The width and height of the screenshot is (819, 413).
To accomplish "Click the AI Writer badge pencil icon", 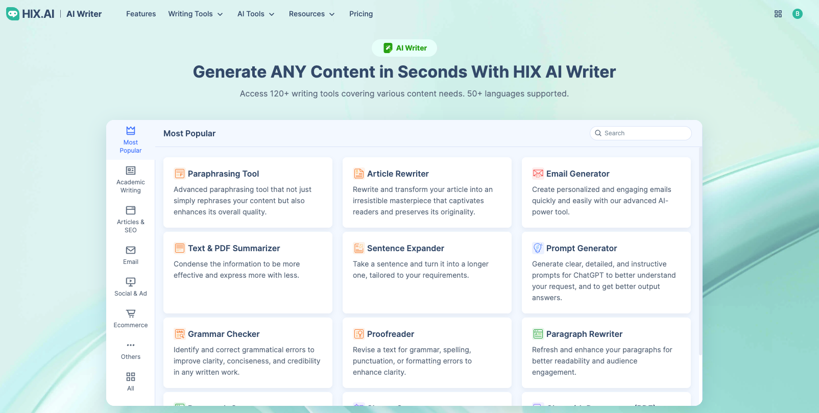I will point(388,48).
